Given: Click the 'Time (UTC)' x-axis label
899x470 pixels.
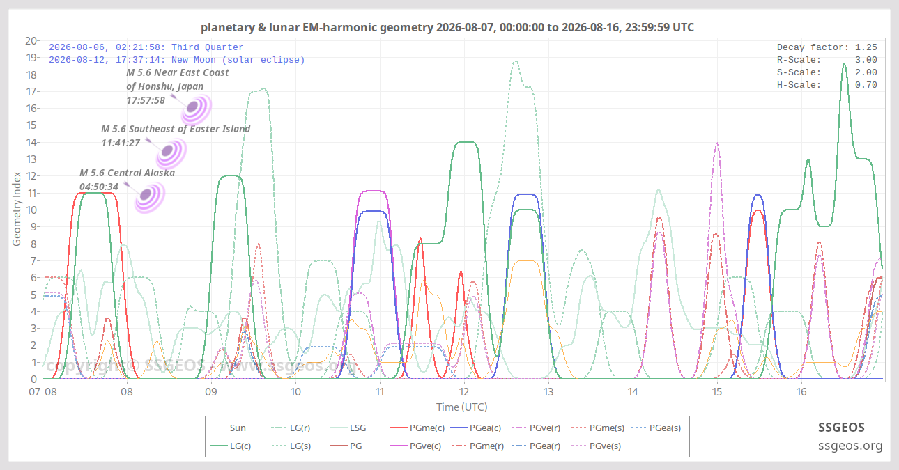Looking at the screenshot, I should tap(461, 407).
